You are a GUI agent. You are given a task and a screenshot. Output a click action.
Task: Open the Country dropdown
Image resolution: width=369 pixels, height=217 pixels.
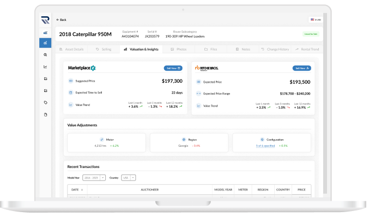coord(129,178)
